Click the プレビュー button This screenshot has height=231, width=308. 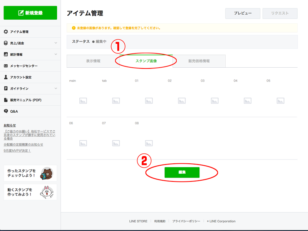pos(243,13)
